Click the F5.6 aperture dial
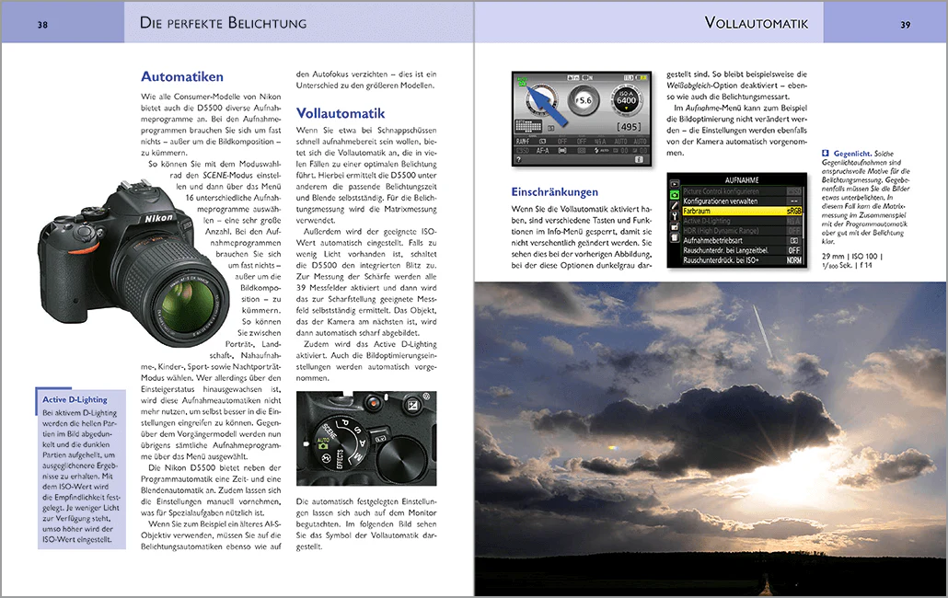Screen dimensions: 948x598 [583, 99]
